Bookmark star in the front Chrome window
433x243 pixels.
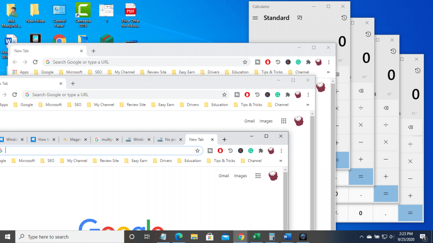197,151
